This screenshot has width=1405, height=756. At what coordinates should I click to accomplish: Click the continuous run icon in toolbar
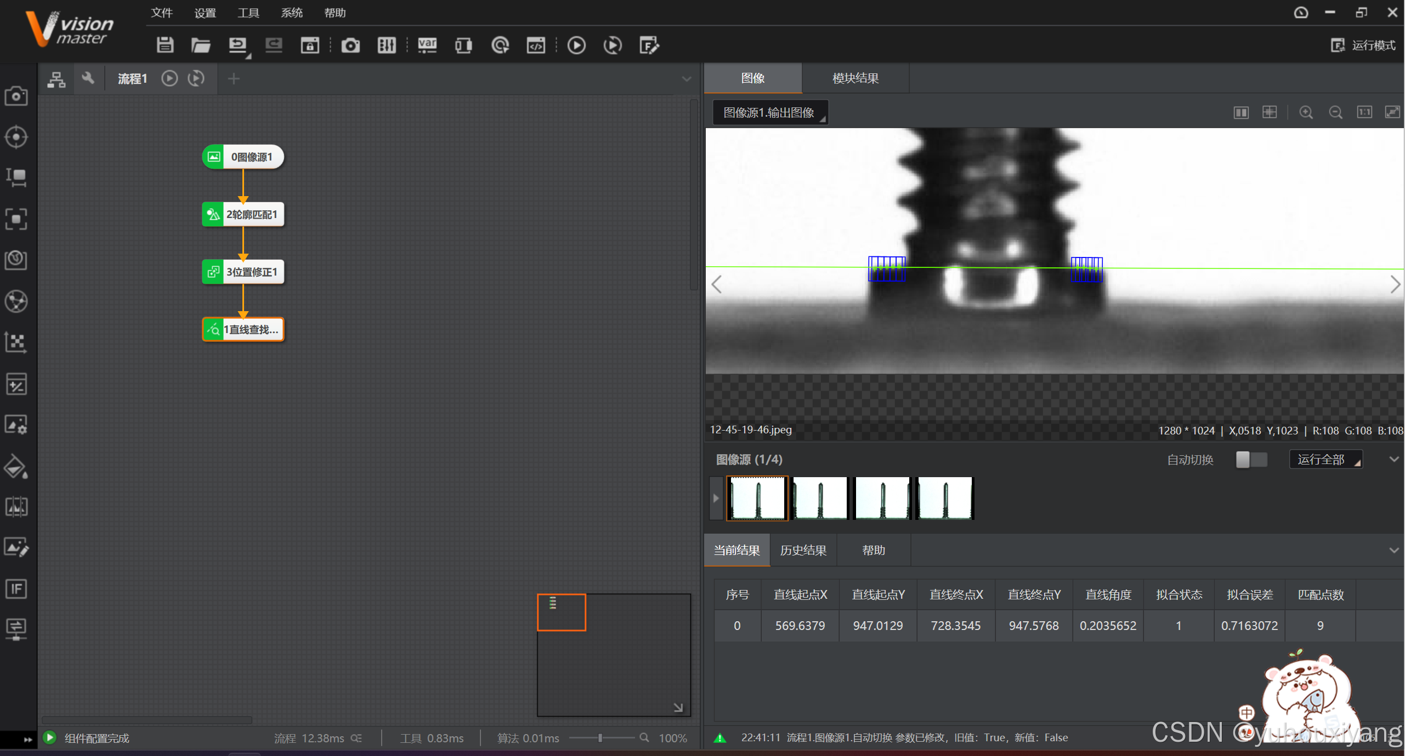coord(613,45)
